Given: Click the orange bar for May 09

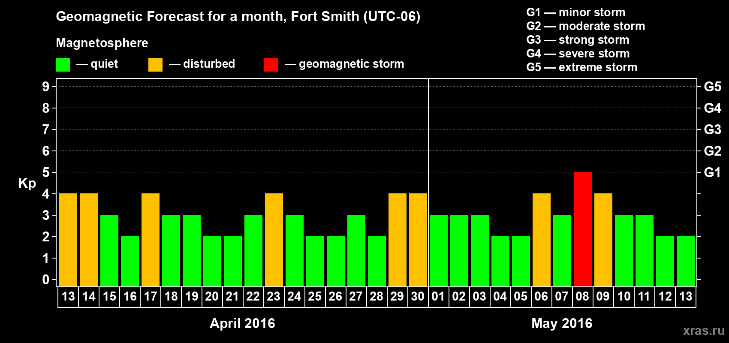Looking at the screenshot, I should pos(603,240).
